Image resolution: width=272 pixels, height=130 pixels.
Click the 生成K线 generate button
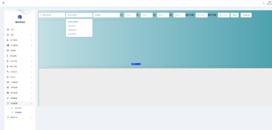246,15
